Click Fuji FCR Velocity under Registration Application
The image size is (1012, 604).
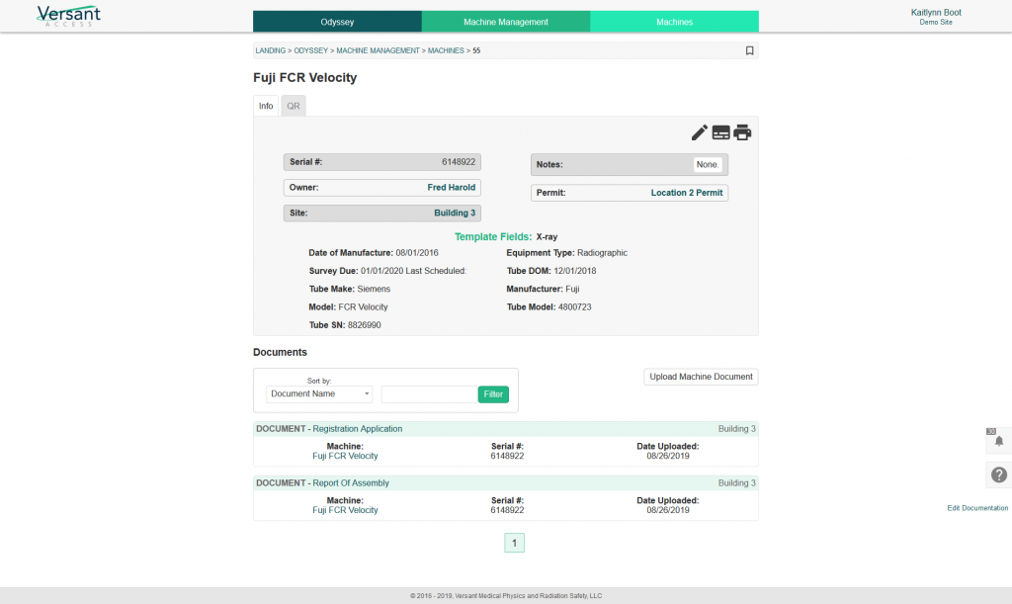[345, 456]
